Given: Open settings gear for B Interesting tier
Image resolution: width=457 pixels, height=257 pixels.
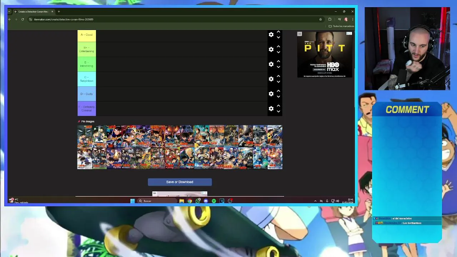Looking at the screenshot, I should [x=271, y=64].
